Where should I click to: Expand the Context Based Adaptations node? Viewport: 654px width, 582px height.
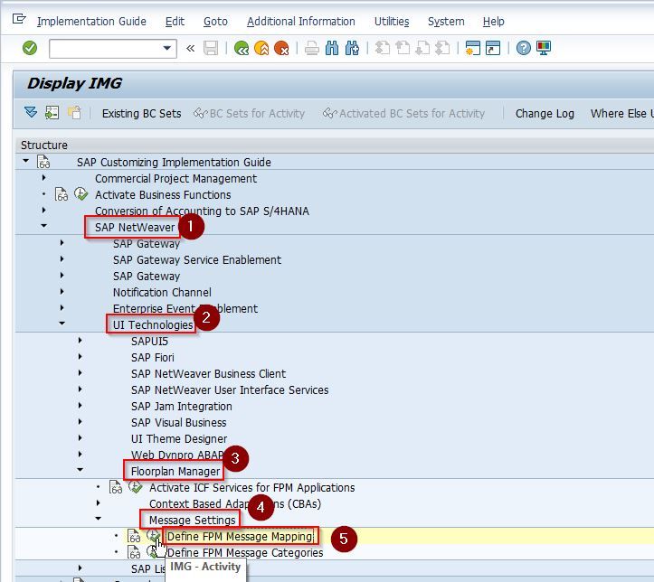98,502
